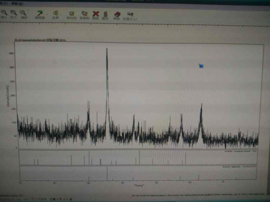Click the What's This question arrow icon
The height and width of the screenshot is (202, 270).
pyautogui.click(x=130, y=14)
